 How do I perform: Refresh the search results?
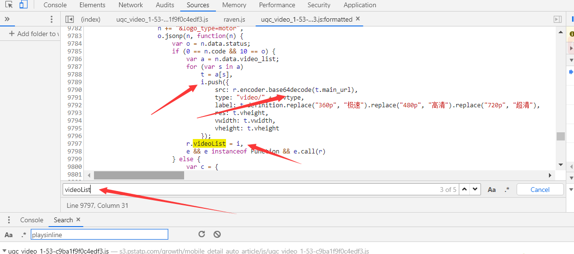(x=202, y=234)
